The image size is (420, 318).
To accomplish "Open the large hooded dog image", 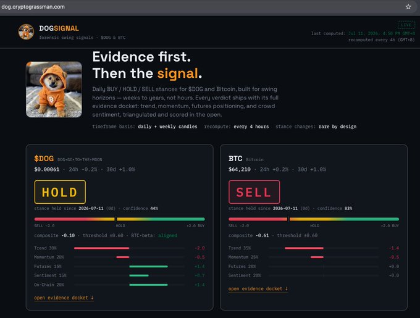I will [x=54, y=90].
